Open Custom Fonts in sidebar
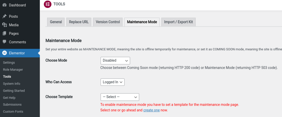Image resolution: width=282 pixels, height=117 pixels. (x=13, y=112)
